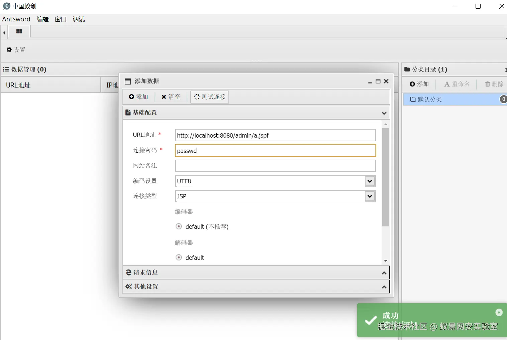Image resolution: width=507 pixels, height=340 pixels.
Task: Select the 默认分类 folder item
Action: [455, 99]
